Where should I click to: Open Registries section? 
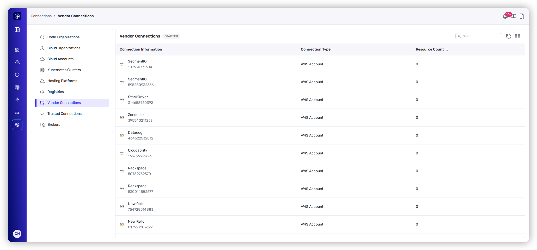coord(72,92)
